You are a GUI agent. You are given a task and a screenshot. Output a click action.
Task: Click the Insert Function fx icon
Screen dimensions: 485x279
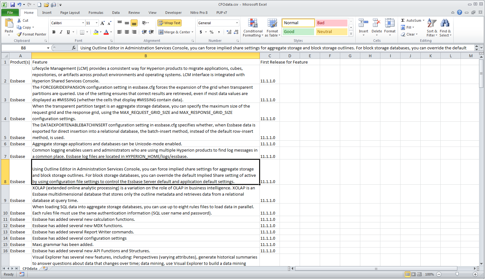coord(74,48)
